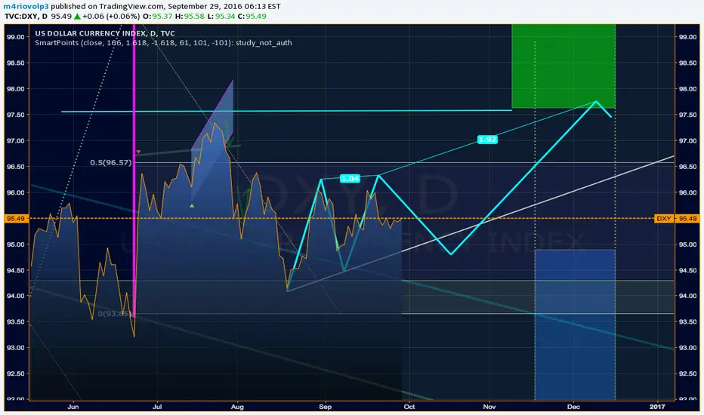The height and width of the screenshot is (415, 704).
Task: Select the 1.92 ratio label
Action: [487, 140]
